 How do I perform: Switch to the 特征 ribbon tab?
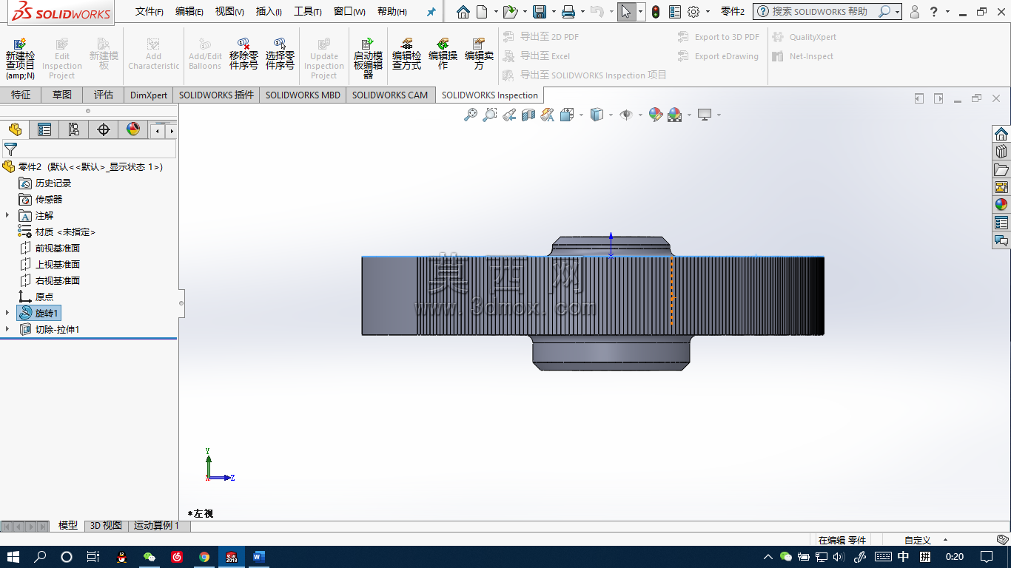(21, 95)
